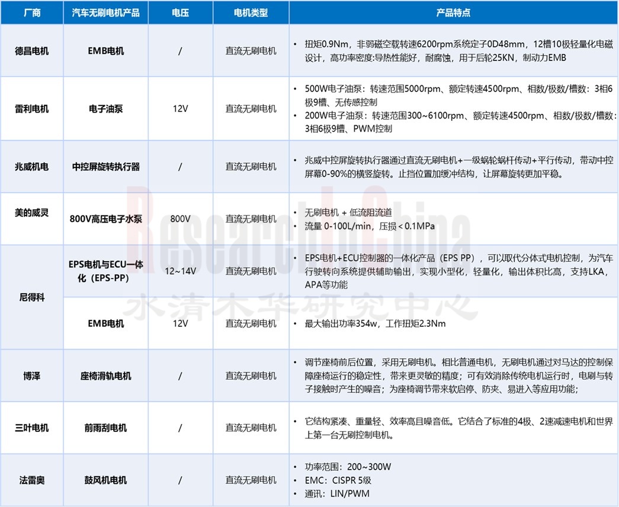Select the EPS电机与ECU一体化 product cell
Screen dimensions: 619x507
click(105, 271)
